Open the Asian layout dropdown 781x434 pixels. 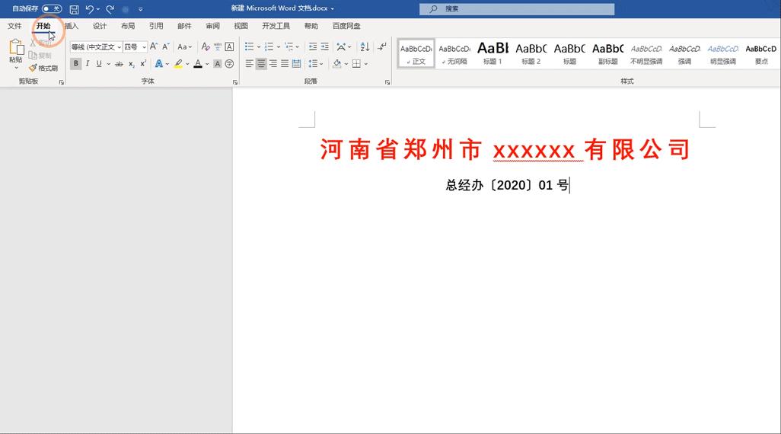pyautogui.click(x=343, y=47)
